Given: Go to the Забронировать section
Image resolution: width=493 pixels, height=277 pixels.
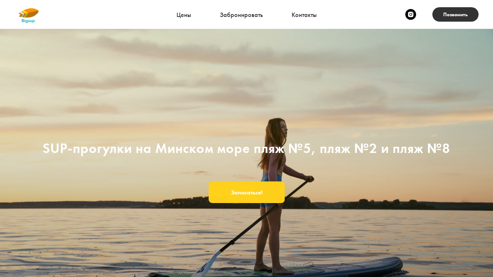Looking at the screenshot, I should point(241,15).
